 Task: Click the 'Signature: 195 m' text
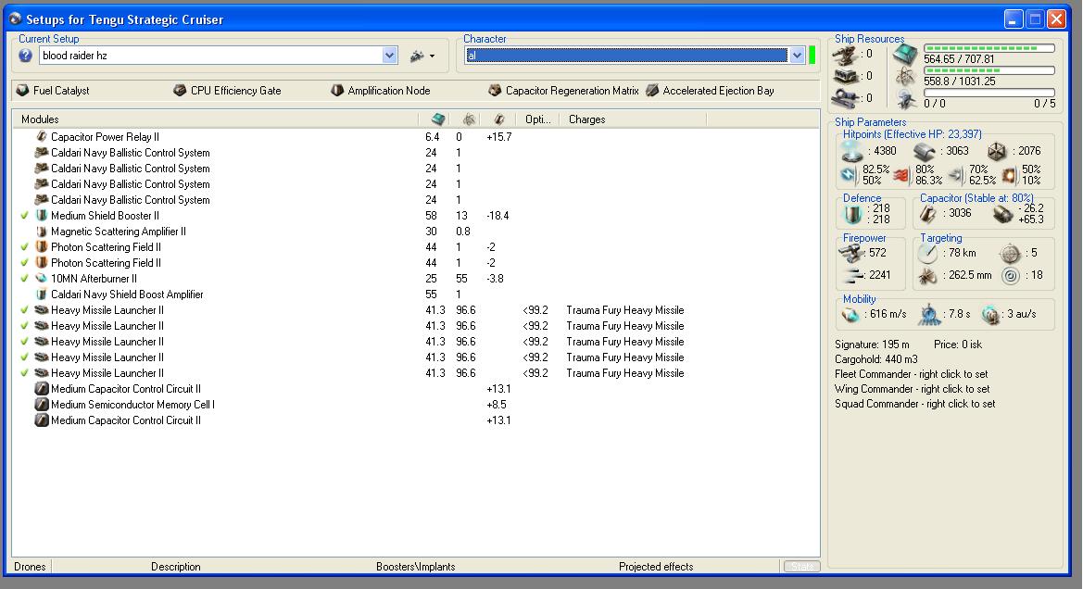(x=872, y=345)
